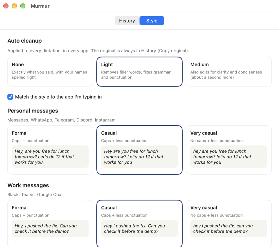Toggle Match the style to the app checkbox
Screen dimensions: 279x247
(x=10, y=97)
